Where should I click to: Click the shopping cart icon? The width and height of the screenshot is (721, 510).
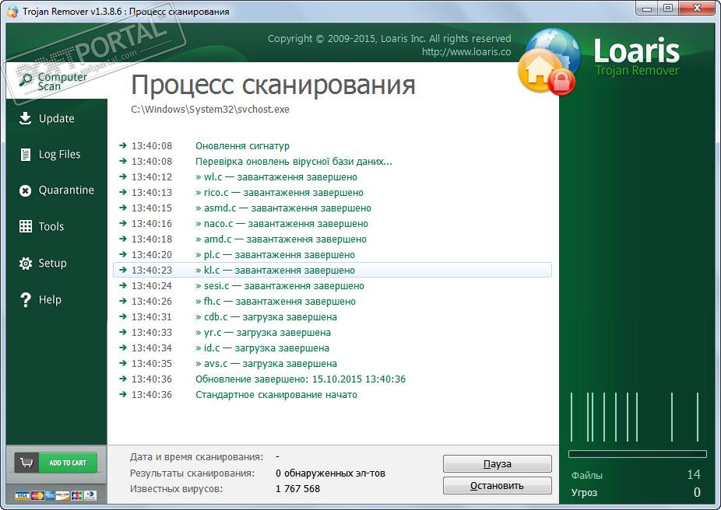pos(26,463)
